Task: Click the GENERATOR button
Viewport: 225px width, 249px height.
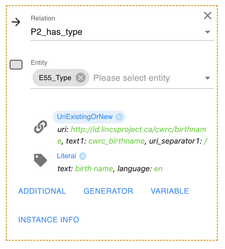Action: pos(108,191)
